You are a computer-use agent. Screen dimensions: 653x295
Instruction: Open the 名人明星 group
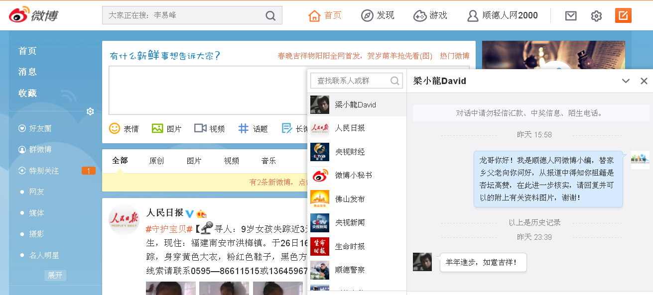coord(44,255)
